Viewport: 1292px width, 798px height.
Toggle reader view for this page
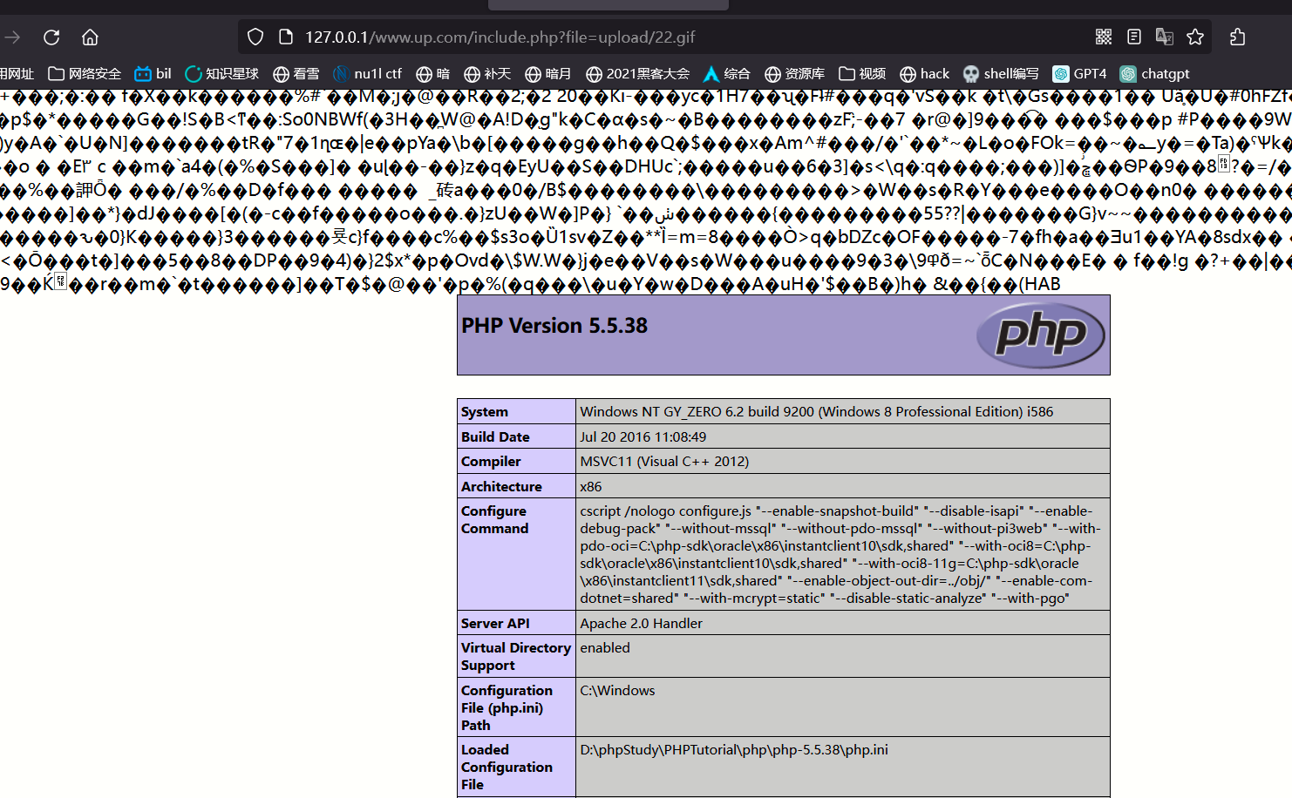[x=1133, y=37]
